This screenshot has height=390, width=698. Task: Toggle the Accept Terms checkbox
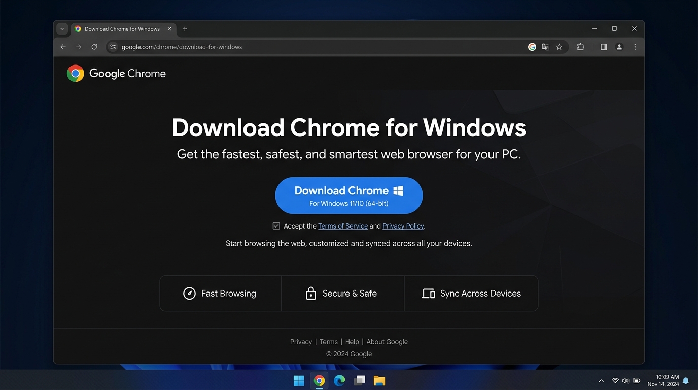(276, 226)
